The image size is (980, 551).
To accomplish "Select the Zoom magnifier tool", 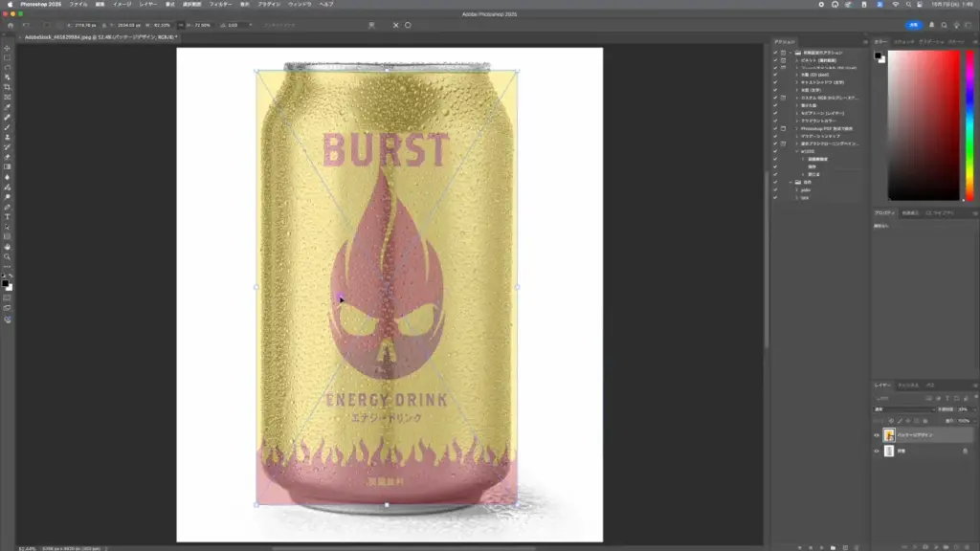I will (7, 256).
